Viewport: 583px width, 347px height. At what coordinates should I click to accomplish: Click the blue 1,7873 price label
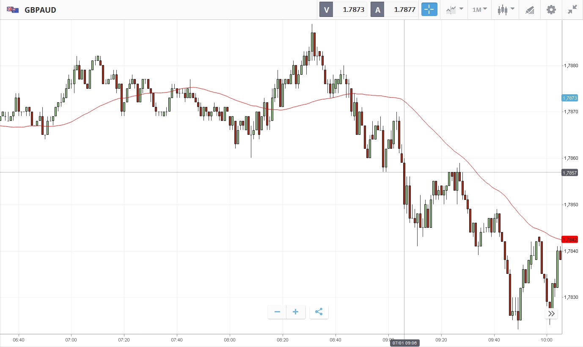pos(570,98)
